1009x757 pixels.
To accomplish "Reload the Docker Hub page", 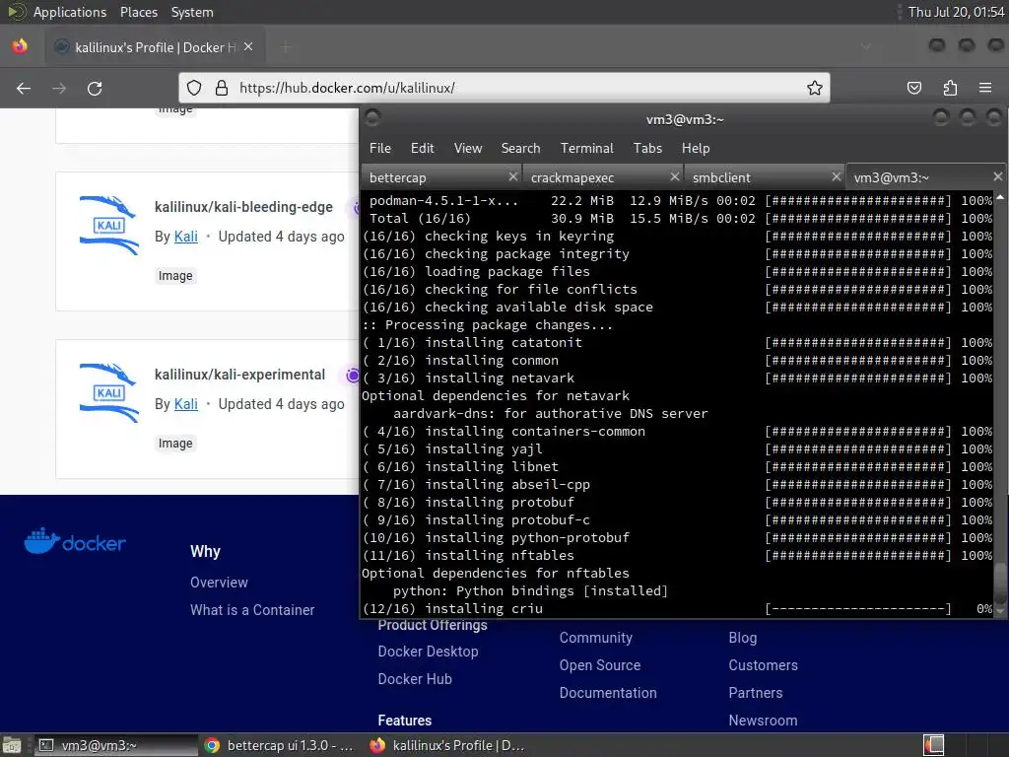I will [x=95, y=88].
